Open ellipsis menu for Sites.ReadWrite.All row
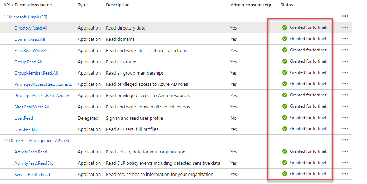This screenshot has width=367, height=184. [x=345, y=107]
